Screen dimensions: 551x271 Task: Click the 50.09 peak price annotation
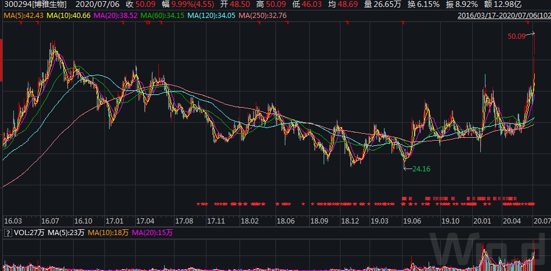pos(516,36)
